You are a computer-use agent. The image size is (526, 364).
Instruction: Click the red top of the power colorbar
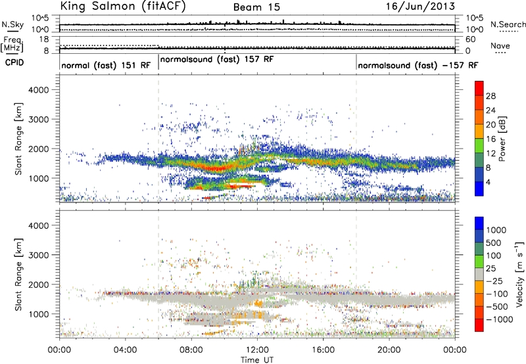(x=479, y=88)
